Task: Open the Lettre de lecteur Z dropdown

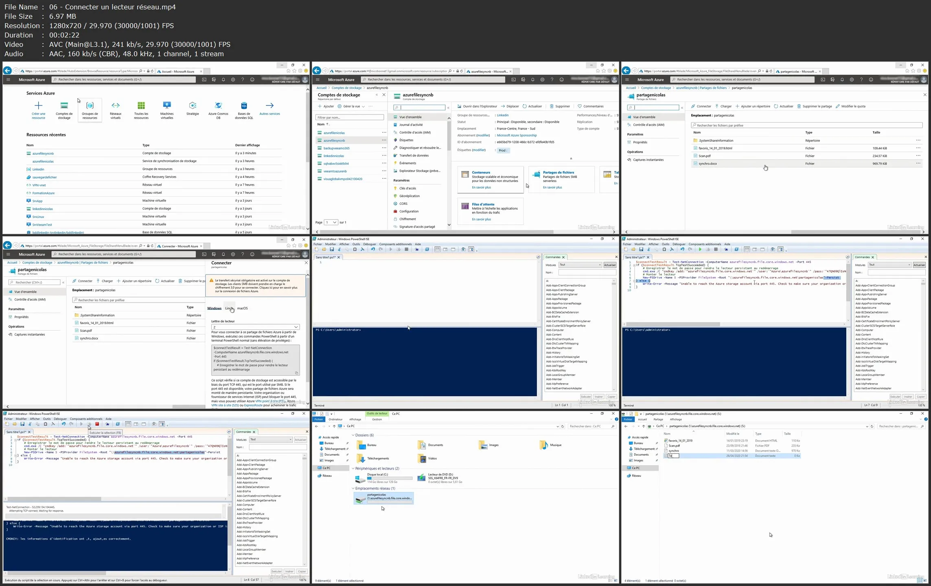Action: click(256, 327)
